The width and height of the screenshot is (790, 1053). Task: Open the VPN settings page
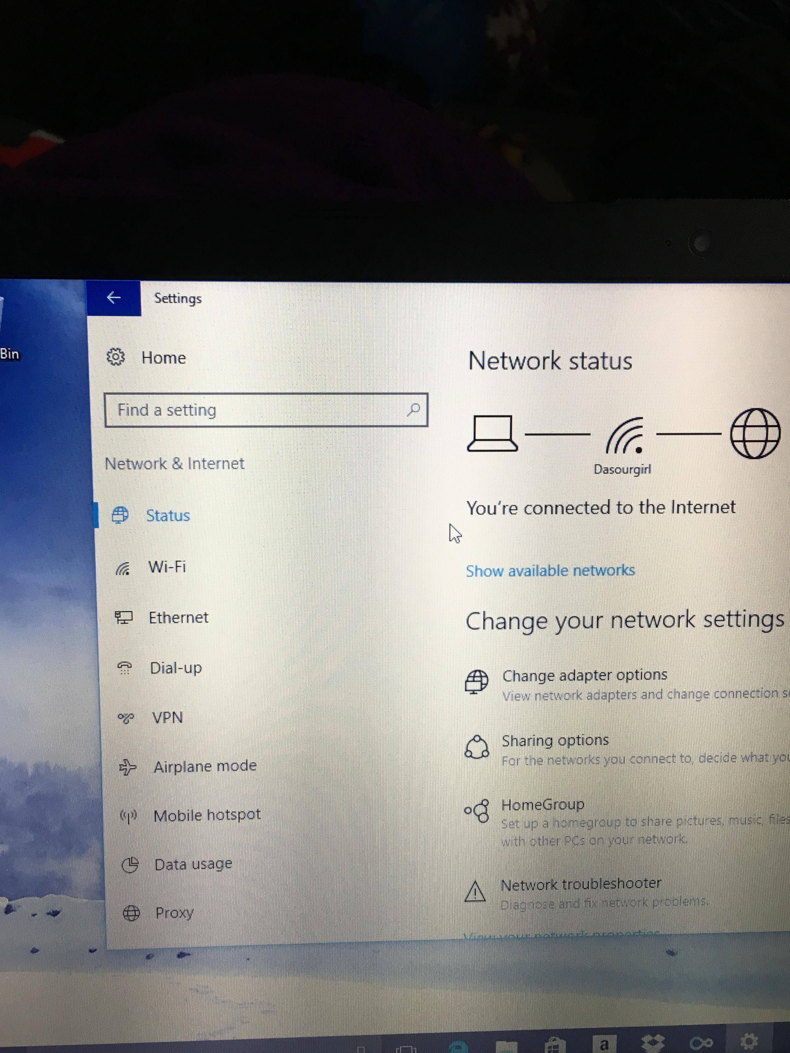tap(167, 717)
